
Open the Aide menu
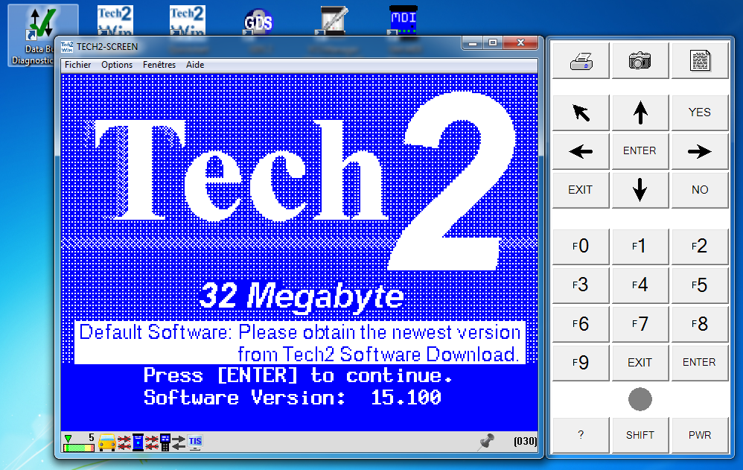[195, 65]
